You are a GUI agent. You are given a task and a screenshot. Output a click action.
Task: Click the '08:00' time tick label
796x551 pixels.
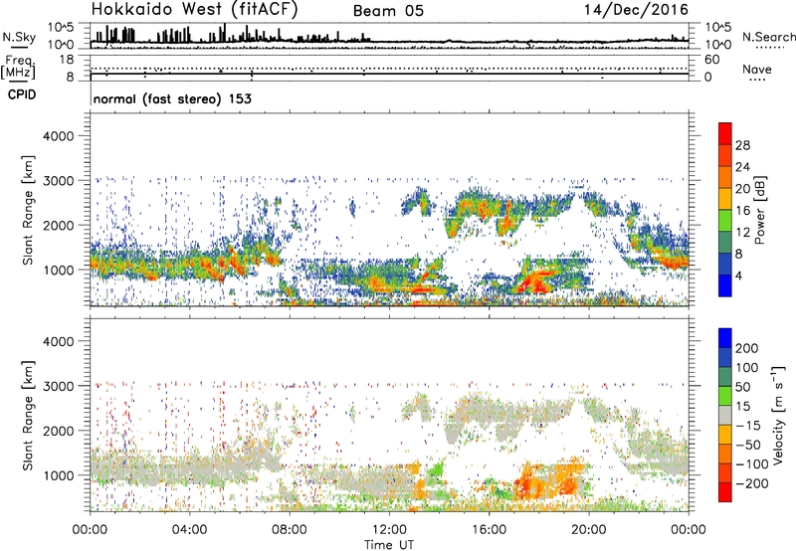pyautogui.click(x=290, y=530)
